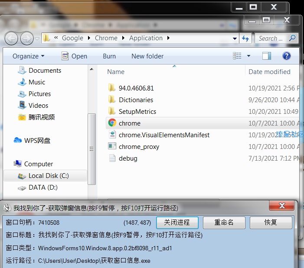The height and width of the screenshot is (268, 304).
Task: Select the debug file
Action: click(123, 158)
